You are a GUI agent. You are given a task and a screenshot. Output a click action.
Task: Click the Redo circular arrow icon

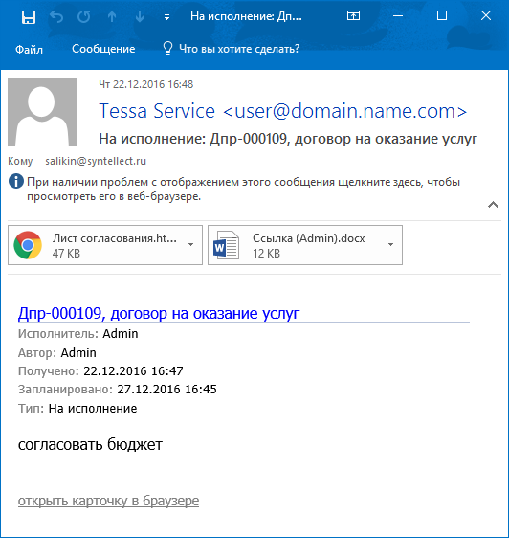pos(83,16)
